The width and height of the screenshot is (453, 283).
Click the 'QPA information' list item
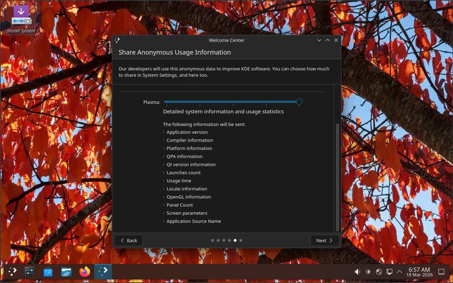(184, 157)
